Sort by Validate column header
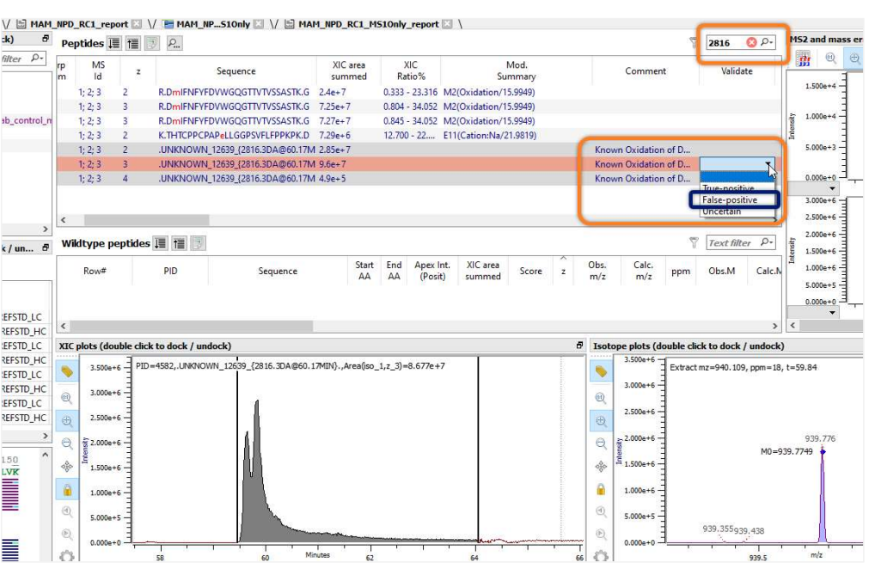This screenshot has height=575, width=869. pos(737,70)
